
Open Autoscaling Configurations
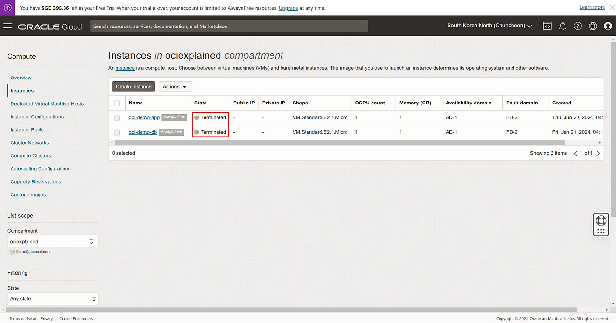[x=40, y=168]
